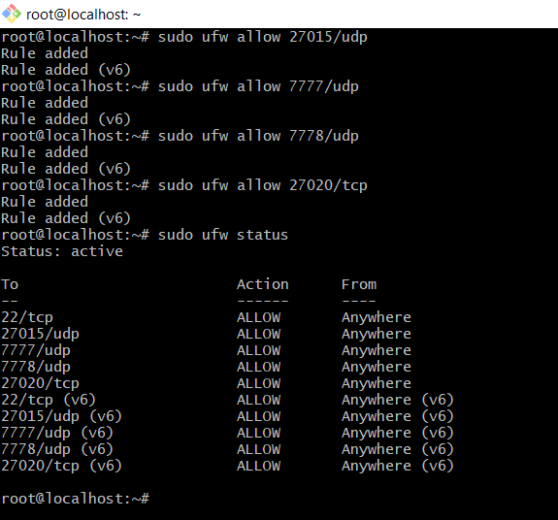Click the 'Action' column header

pyautogui.click(x=263, y=284)
